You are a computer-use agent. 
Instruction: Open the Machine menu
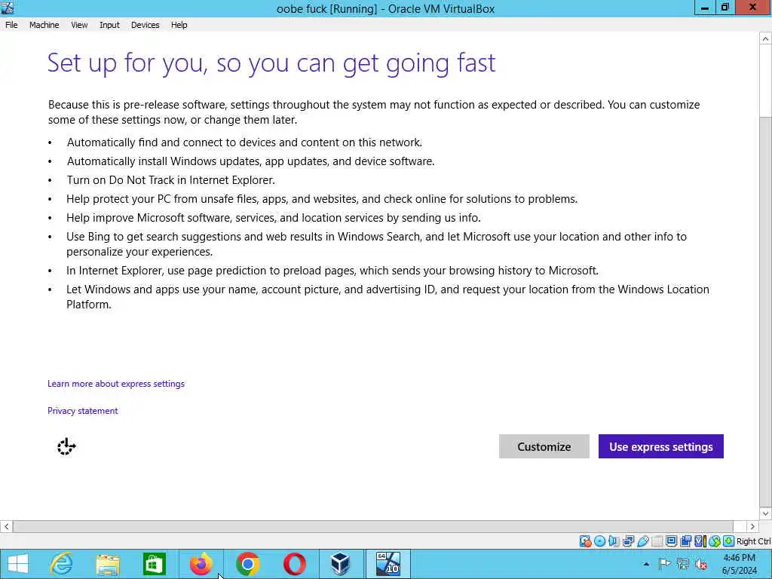(44, 25)
